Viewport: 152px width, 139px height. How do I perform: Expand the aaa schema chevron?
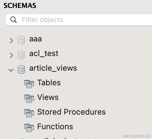click(x=12, y=41)
